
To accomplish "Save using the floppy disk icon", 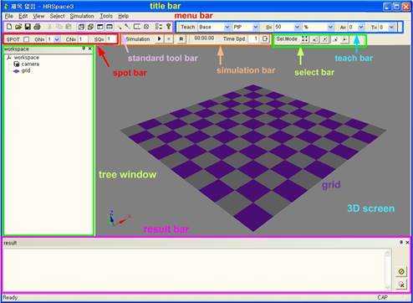I will click(x=28, y=27).
